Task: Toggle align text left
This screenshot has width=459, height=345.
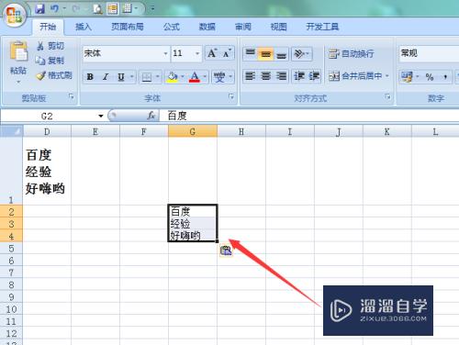Action: pyautogui.click(x=251, y=75)
